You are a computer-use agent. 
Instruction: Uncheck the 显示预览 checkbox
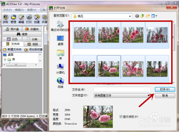click(x=121, y=117)
